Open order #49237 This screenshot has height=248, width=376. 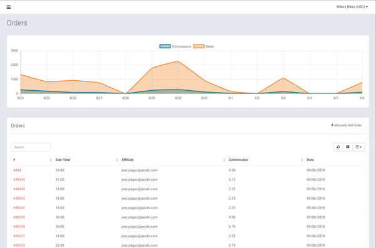19,235
